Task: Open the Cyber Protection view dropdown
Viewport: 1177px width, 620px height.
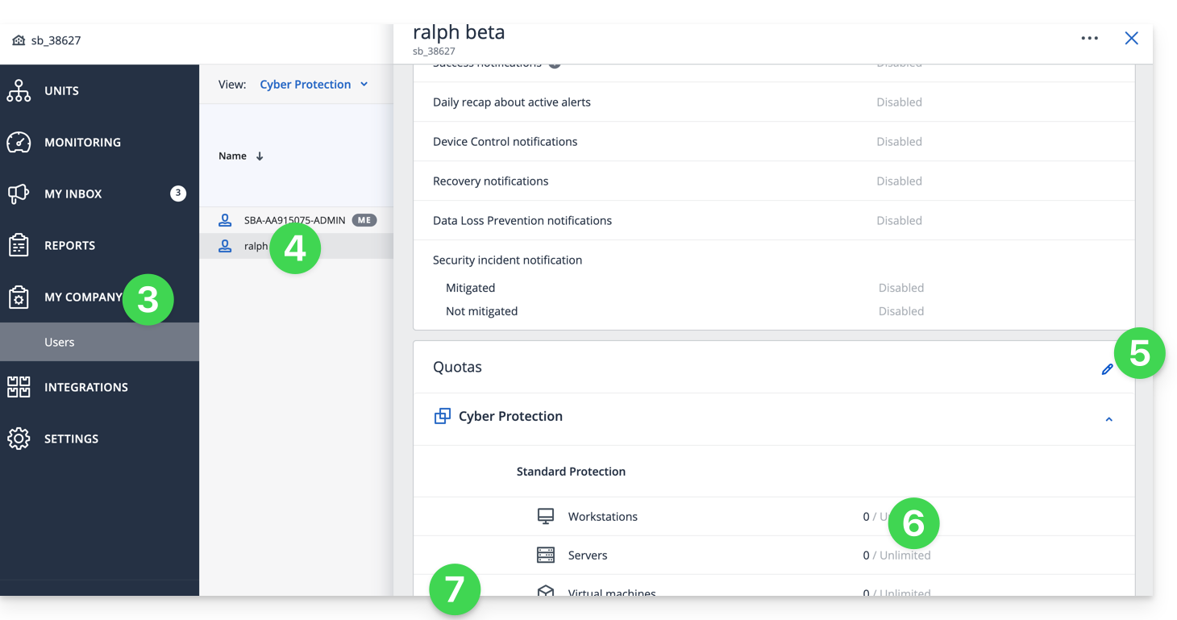Action: point(313,85)
